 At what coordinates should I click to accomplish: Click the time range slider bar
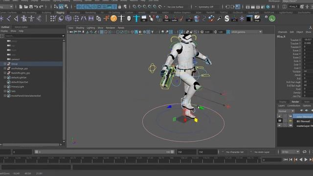[104, 152]
